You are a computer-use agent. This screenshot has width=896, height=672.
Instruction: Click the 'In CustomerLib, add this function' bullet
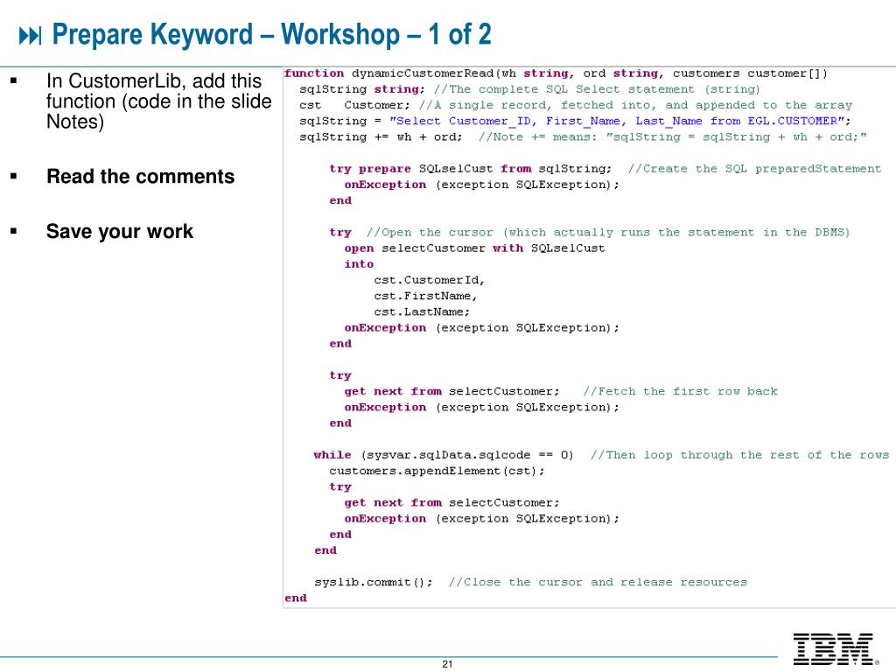pos(159,101)
